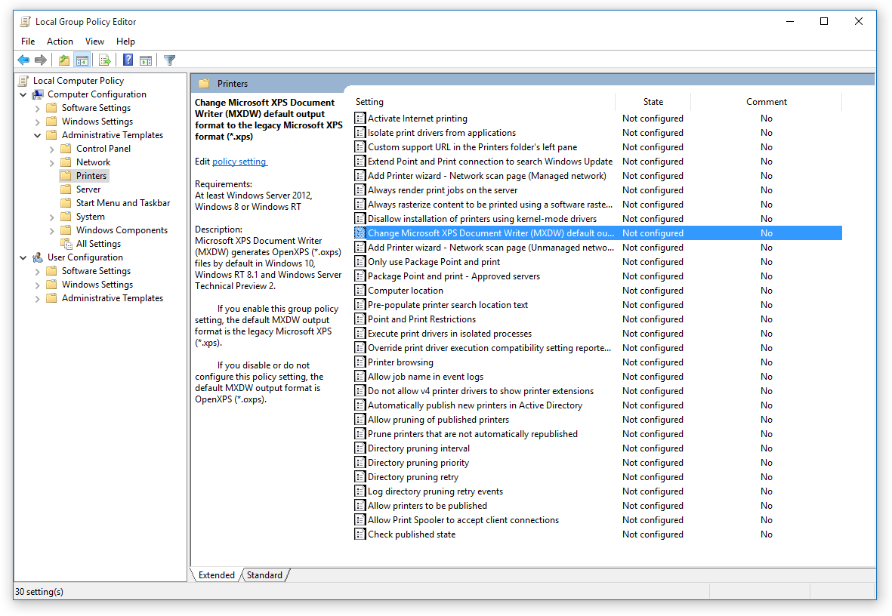Click the Export List icon

coord(104,60)
